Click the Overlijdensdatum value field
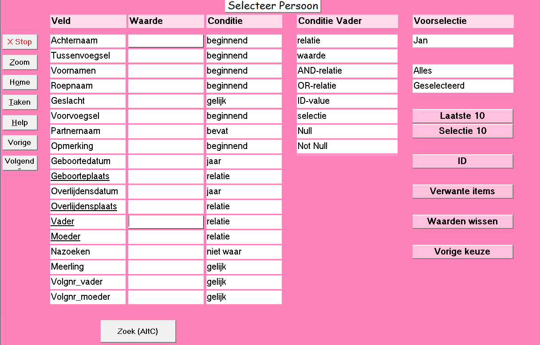 pos(166,192)
